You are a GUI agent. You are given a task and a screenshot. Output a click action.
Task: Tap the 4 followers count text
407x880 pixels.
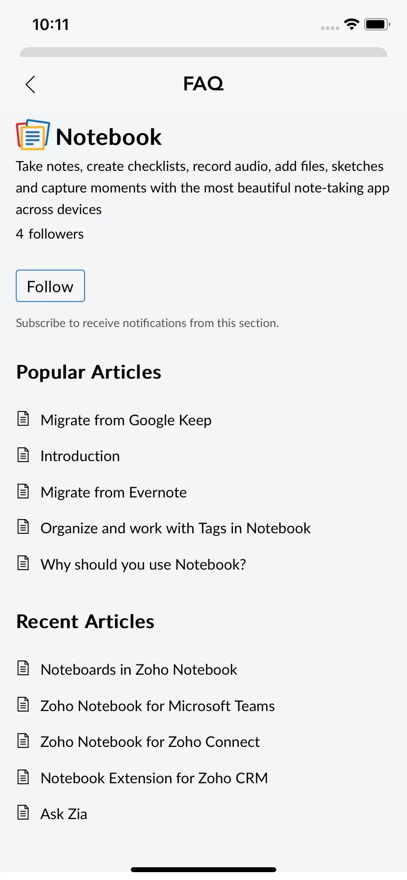50,234
